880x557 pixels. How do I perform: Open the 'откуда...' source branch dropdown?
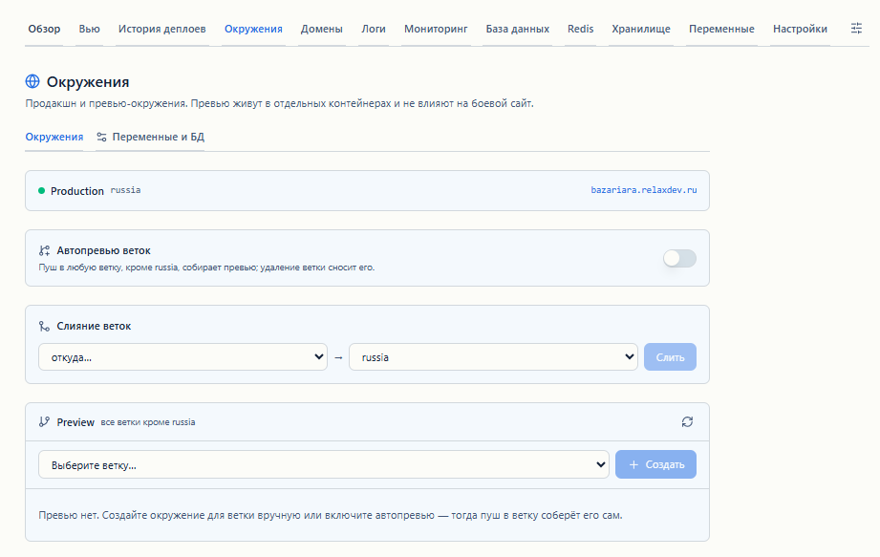tap(182, 356)
